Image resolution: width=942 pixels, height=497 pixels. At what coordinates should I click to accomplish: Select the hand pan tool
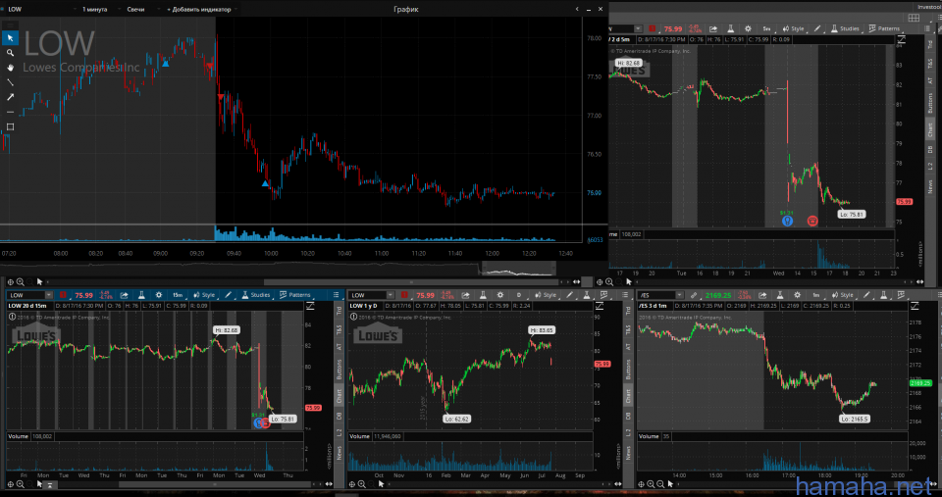coord(11,68)
